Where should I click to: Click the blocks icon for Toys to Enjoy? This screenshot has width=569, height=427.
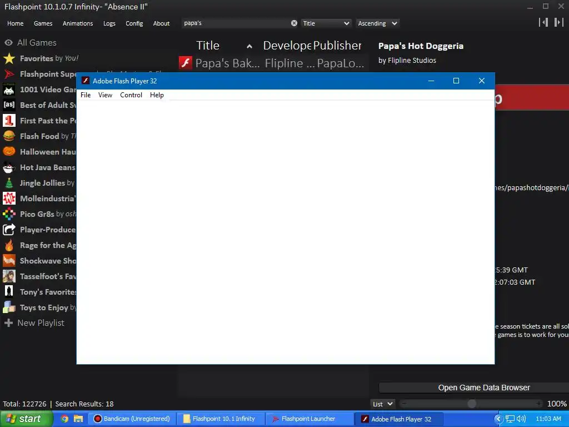9,307
